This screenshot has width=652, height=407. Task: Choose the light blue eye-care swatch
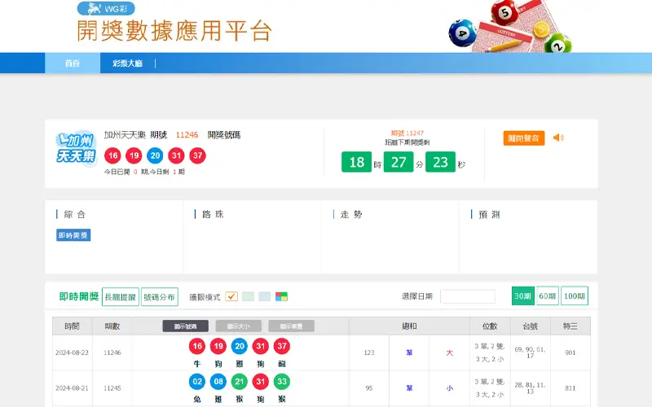(x=264, y=296)
